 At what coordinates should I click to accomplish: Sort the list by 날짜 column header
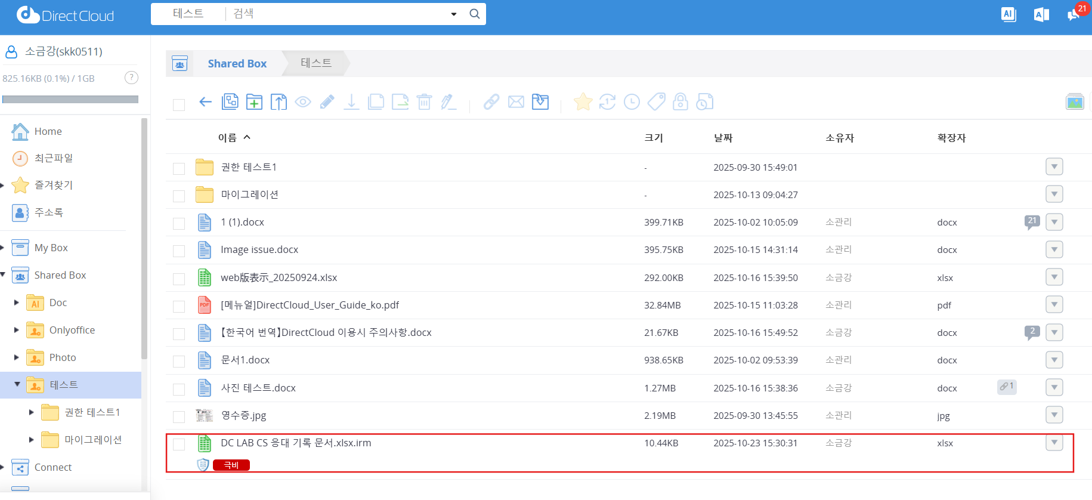click(x=723, y=138)
